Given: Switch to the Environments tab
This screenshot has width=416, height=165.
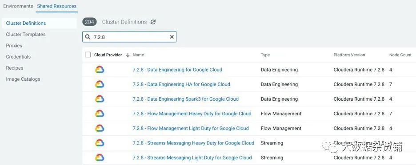Looking at the screenshot, I should [18, 6].
